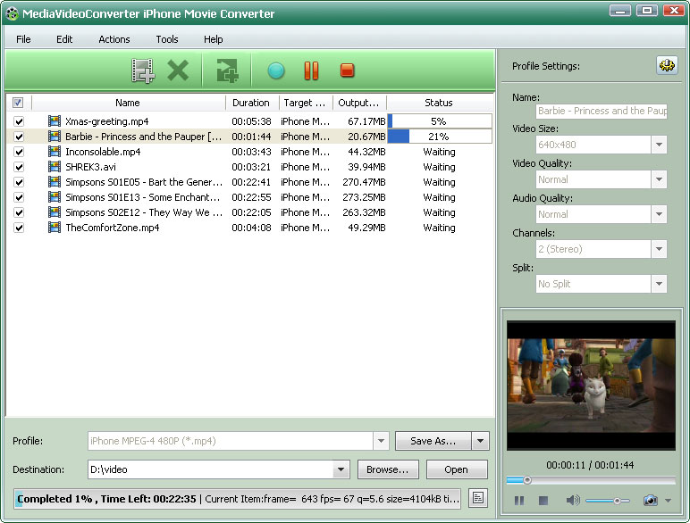Mute the preview with the speaker icon
The image size is (690, 523).
click(572, 501)
